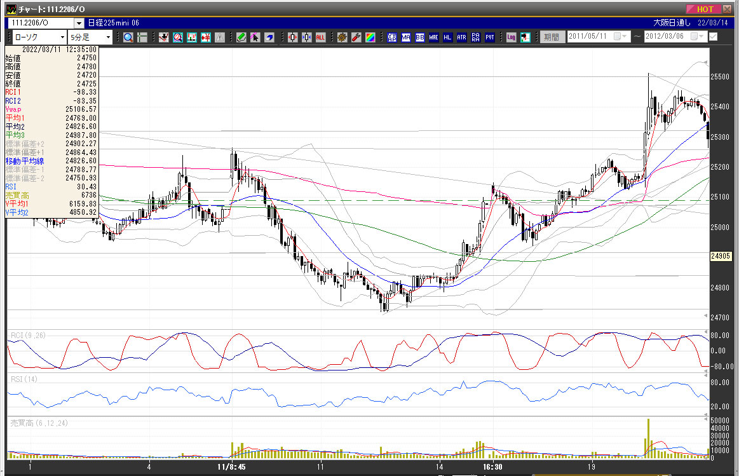Open the rainbow color settings icon
739x476 pixels.
click(370, 37)
